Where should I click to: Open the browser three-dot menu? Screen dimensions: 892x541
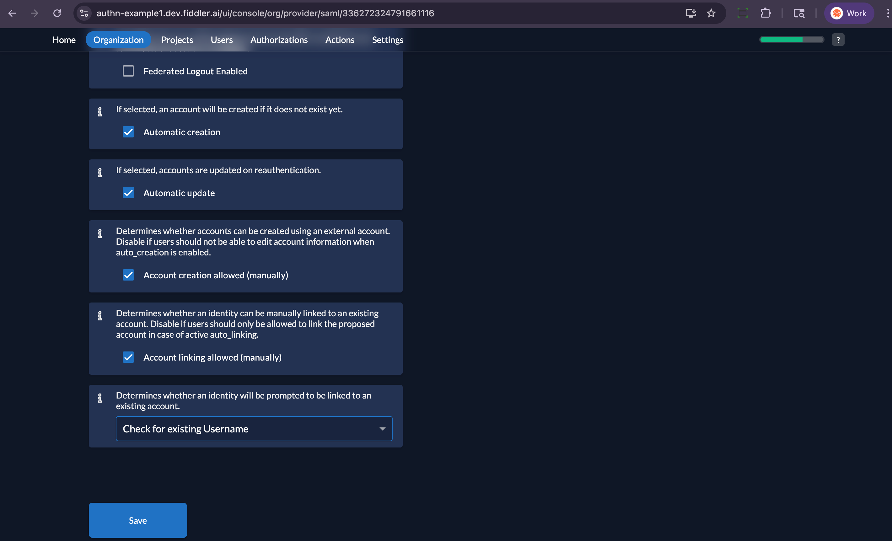tap(887, 13)
